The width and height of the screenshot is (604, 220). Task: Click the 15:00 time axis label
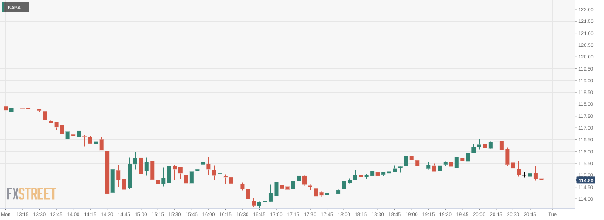point(141,214)
